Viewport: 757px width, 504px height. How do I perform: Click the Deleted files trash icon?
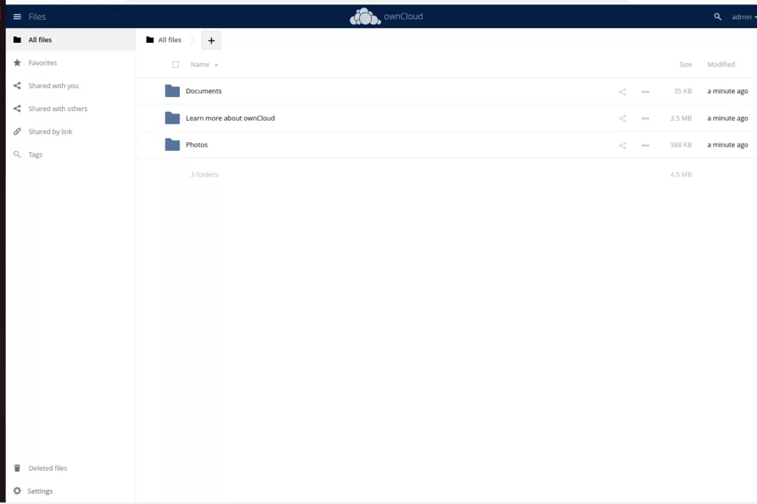pos(18,468)
